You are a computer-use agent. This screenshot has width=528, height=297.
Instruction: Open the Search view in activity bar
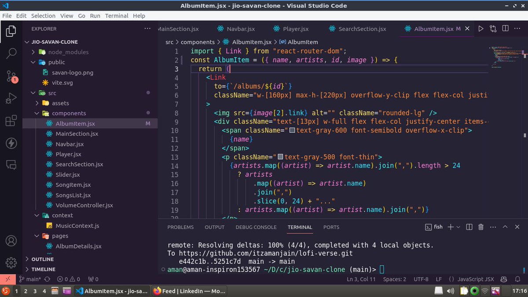coord(11,54)
